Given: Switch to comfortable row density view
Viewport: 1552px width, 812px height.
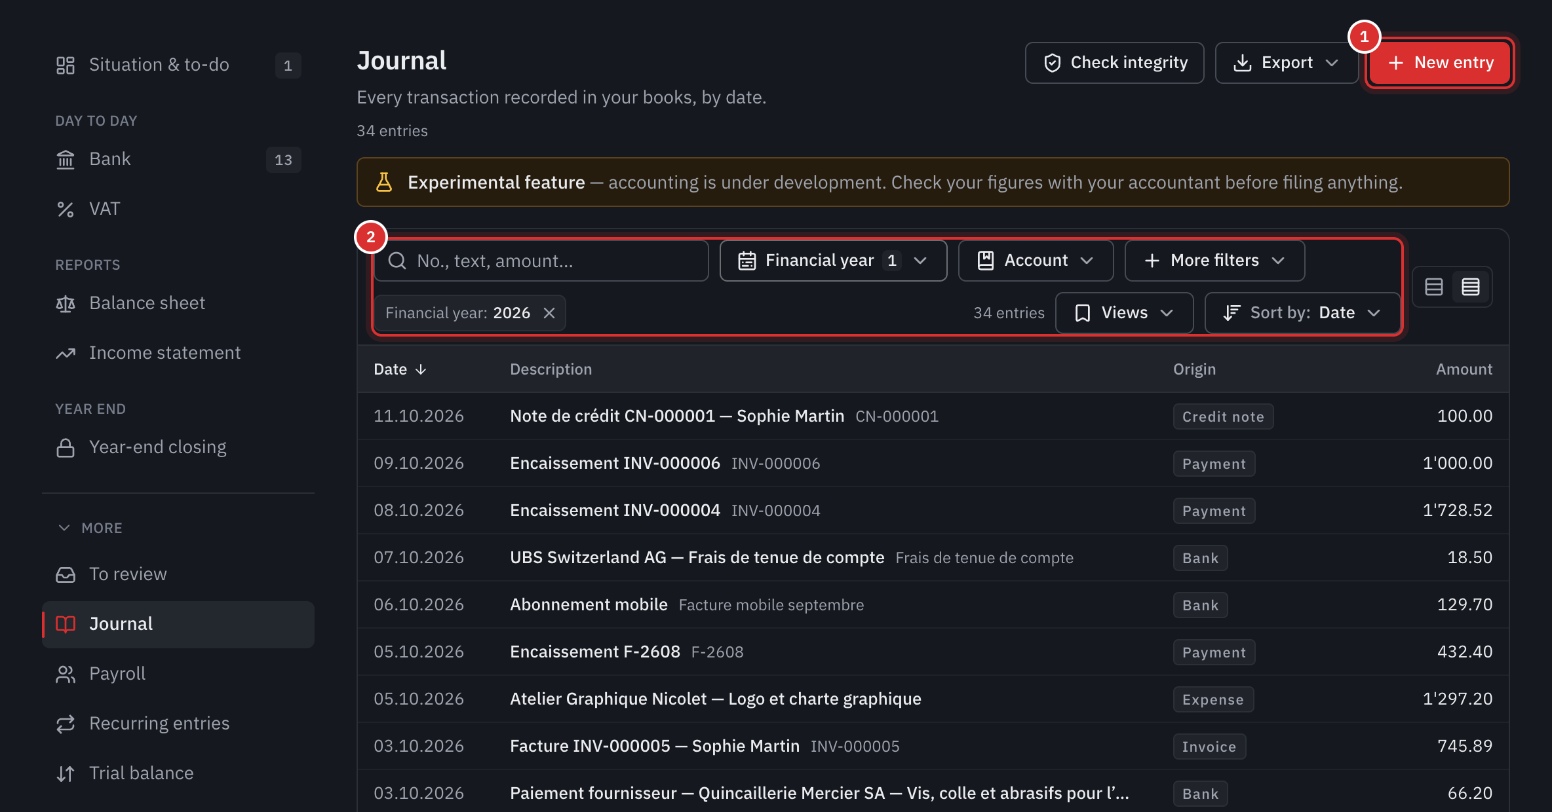Looking at the screenshot, I should pos(1434,287).
